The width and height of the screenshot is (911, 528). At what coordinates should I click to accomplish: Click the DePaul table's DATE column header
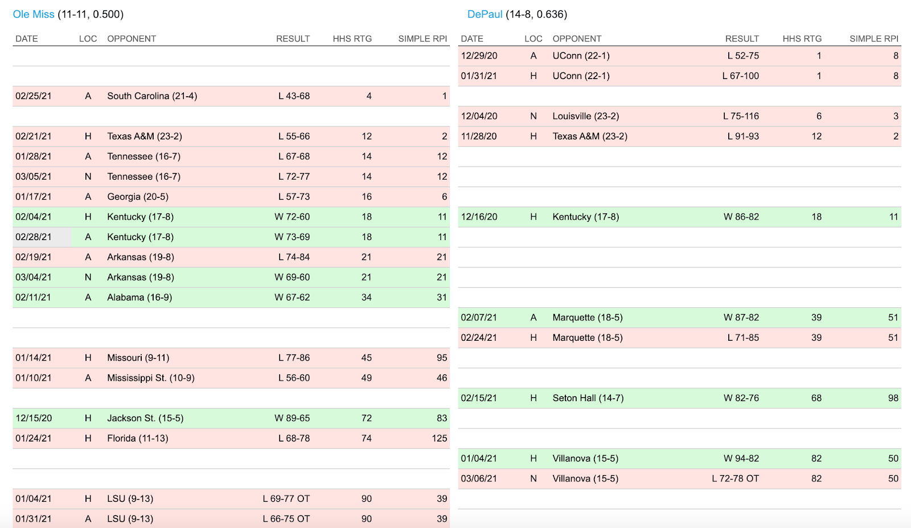point(472,39)
